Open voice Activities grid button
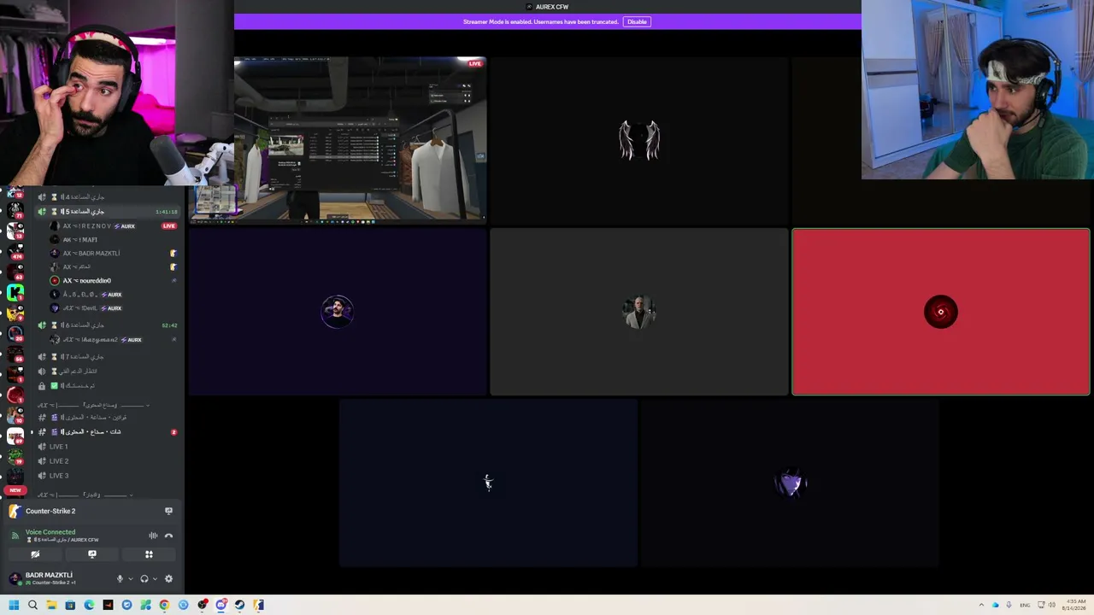1094x615 pixels. [149, 554]
